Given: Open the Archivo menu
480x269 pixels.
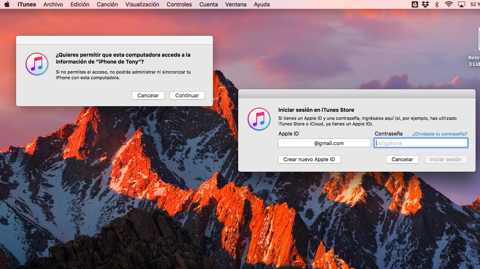Looking at the screenshot, I should pyautogui.click(x=53, y=4).
